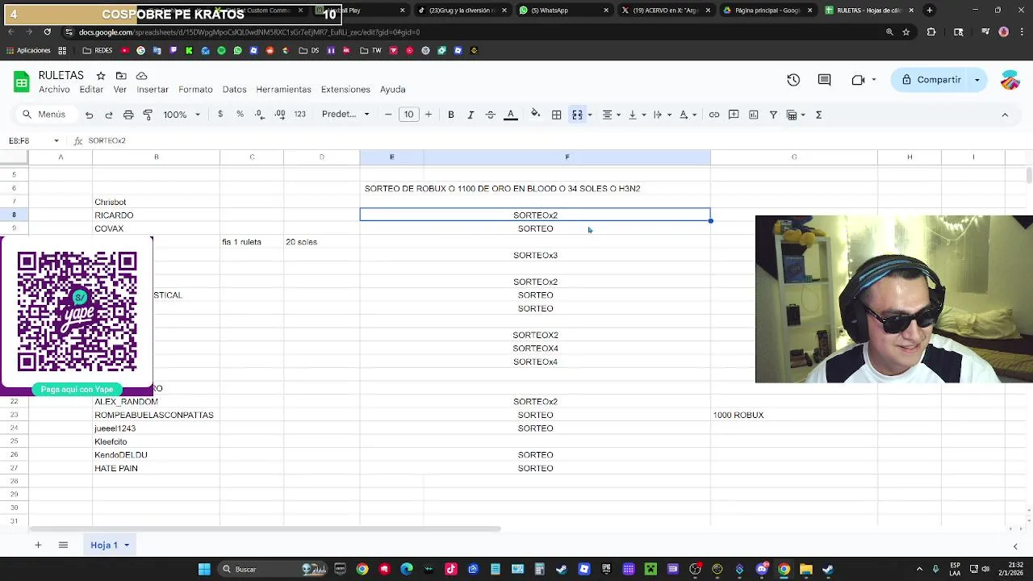Click the redo arrow in the toolbar
Viewport: 1033px width, 581px height.
pos(108,115)
